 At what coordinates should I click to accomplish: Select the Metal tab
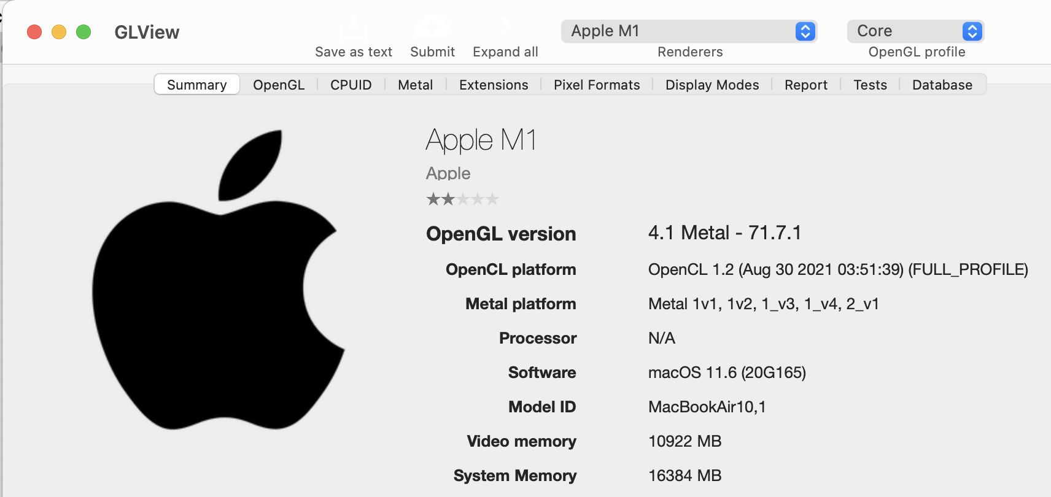coord(415,85)
